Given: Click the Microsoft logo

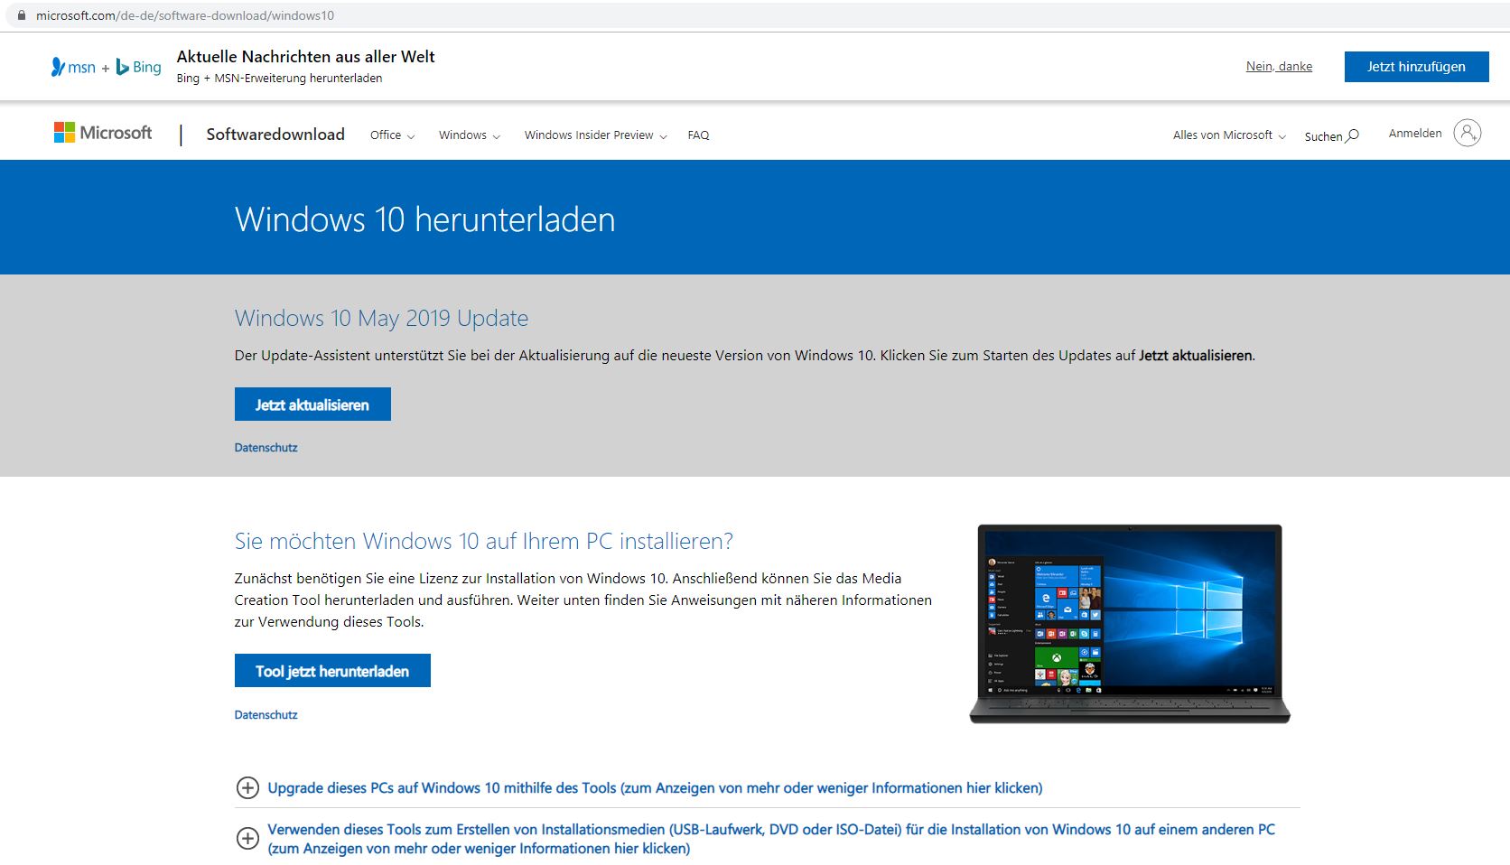Looking at the screenshot, I should (x=103, y=133).
